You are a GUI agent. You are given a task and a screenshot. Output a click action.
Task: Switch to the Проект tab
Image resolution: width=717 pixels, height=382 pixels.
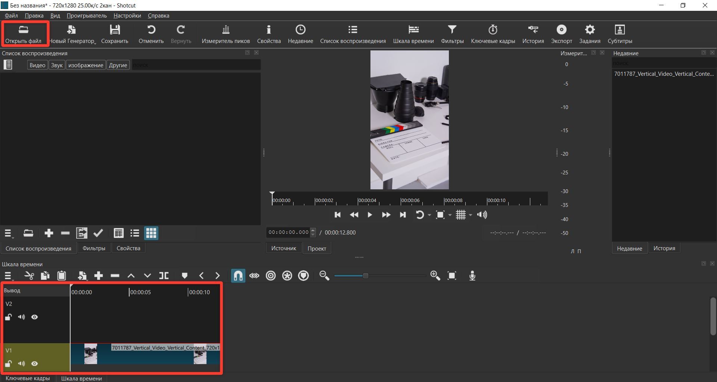click(x=317, y=248)
